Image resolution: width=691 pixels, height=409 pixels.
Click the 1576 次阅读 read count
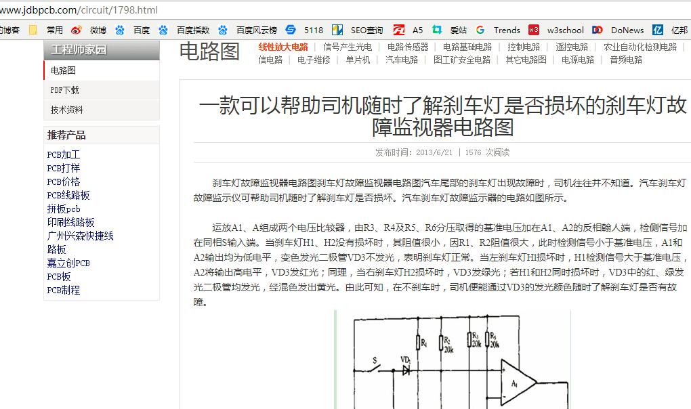point(487,153)
